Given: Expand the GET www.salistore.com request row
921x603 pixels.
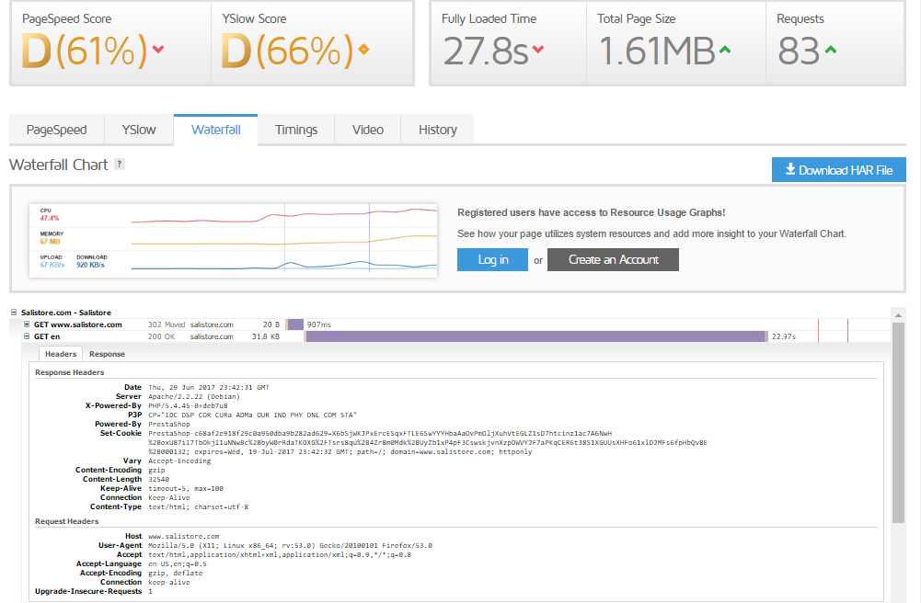Looking at the screenshot, I should click(27, 324).
